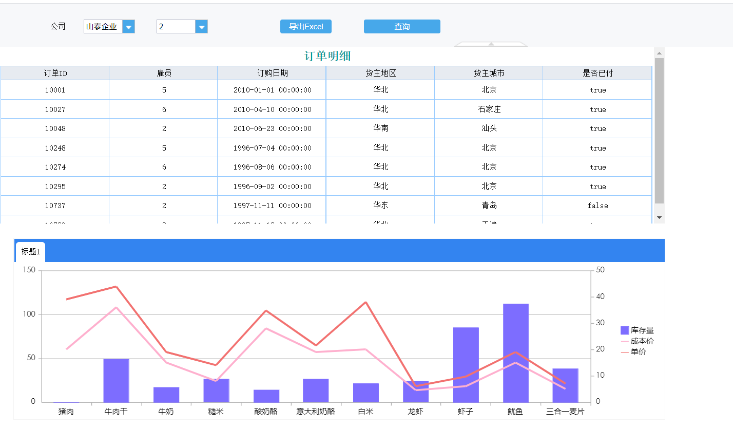The width and height of the screenshot is (733, 446).
Task: Click the 货主地区 column header
Action: click(x=380, y=73)
